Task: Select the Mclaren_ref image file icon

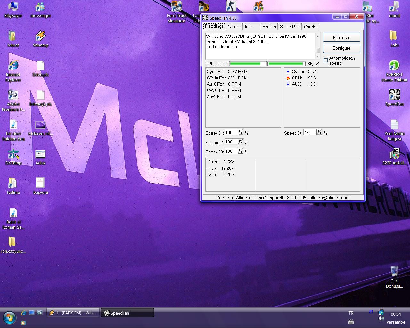Action: click(40, 127)
